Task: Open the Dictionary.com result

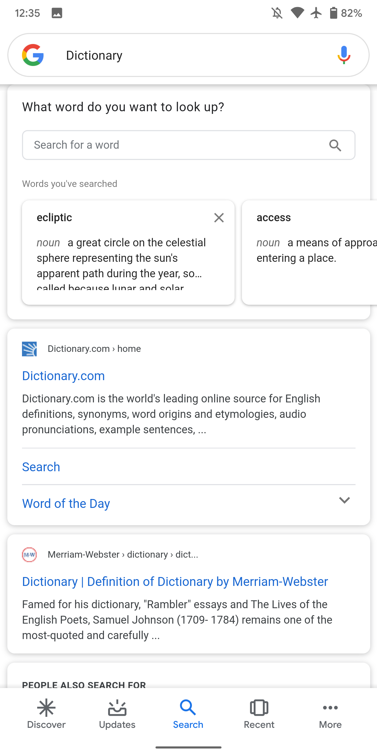Action: [x=63, y=375]
